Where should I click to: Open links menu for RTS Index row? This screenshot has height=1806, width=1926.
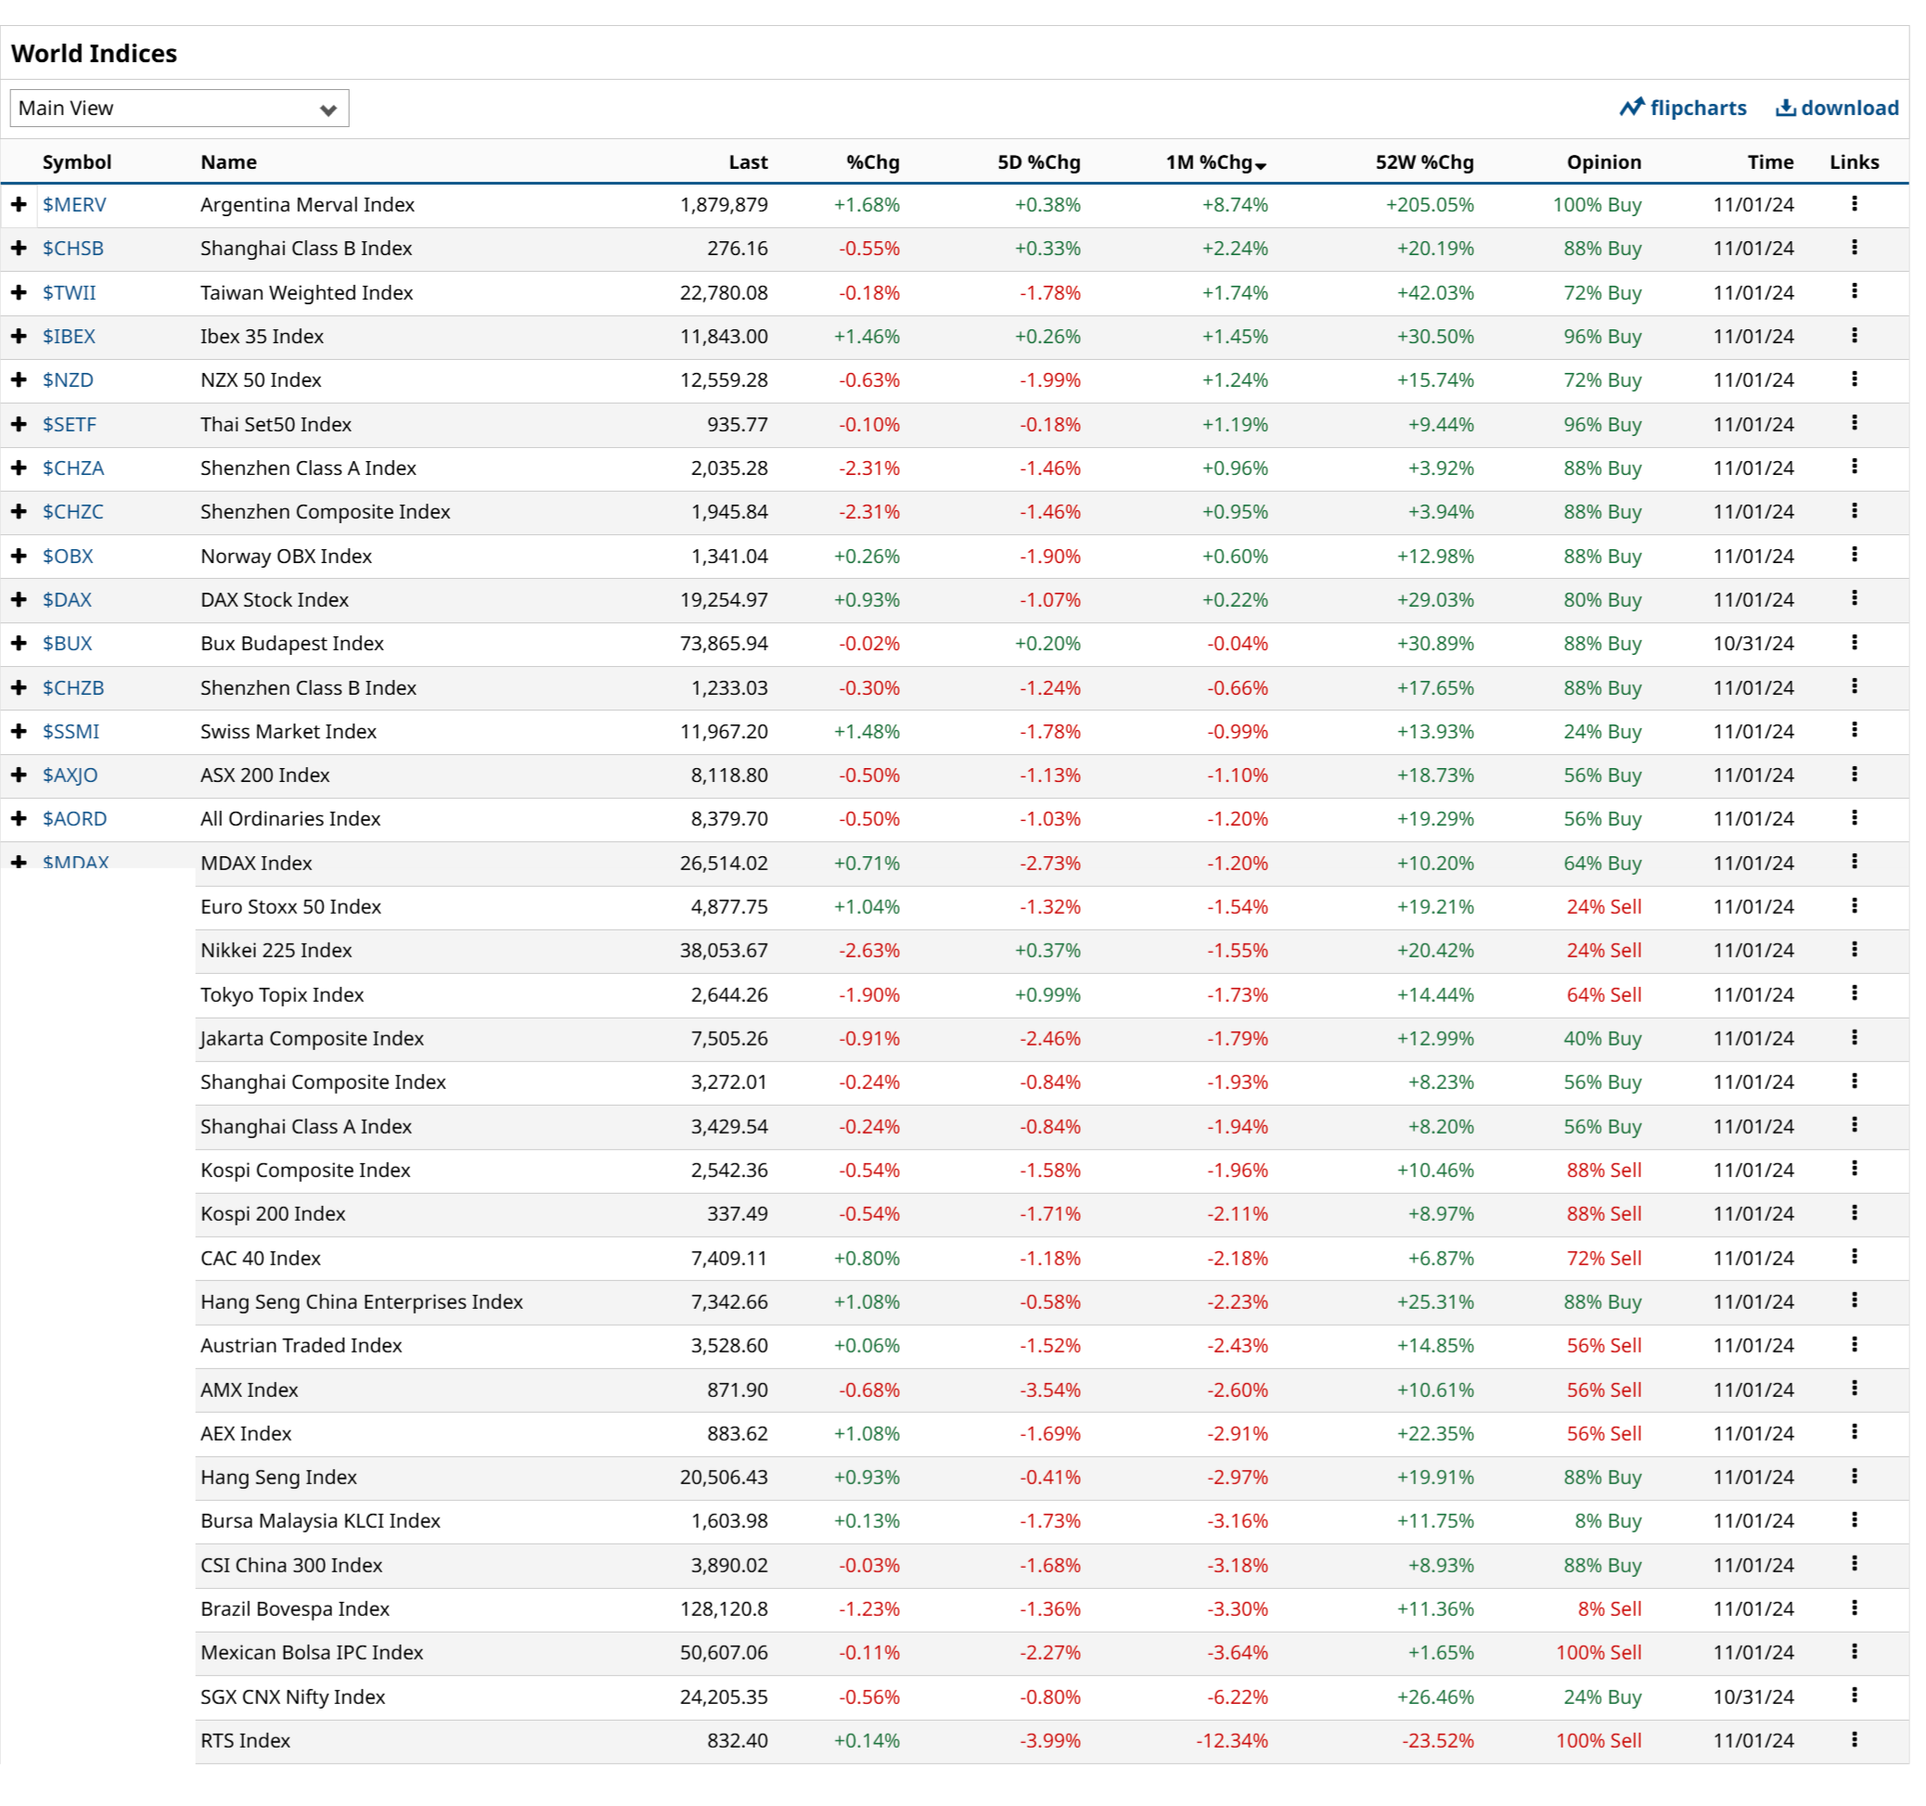[1854, 1739]
